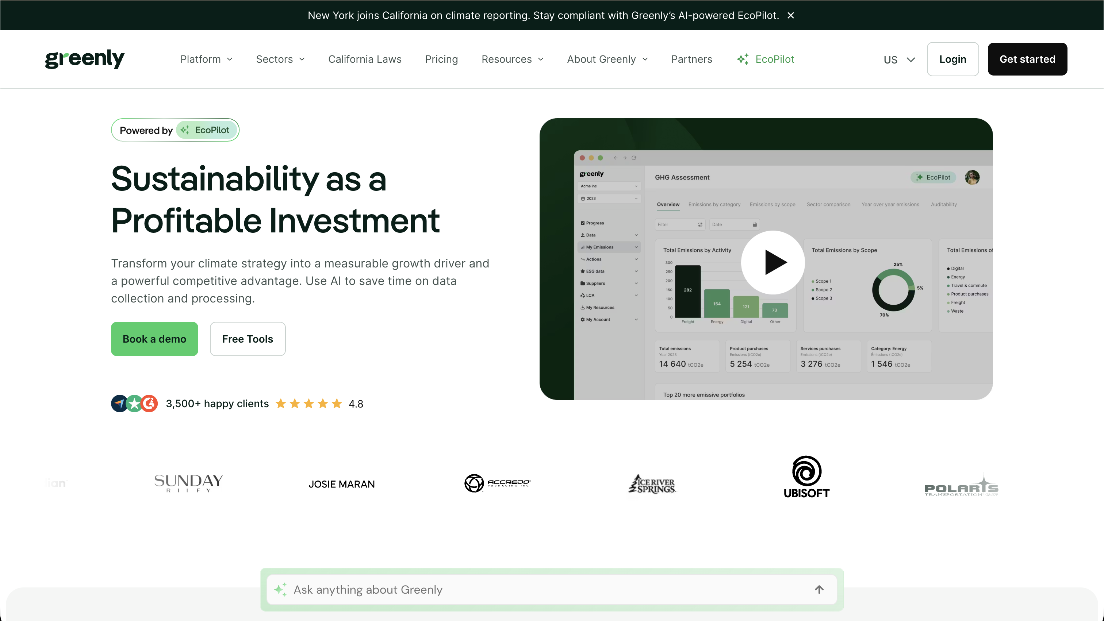Expand Actions in the preview sidebar
The width and height of the screenshot is (1104, 621).
click(609, 259)
